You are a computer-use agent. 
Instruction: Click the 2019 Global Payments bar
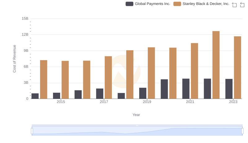[x=143, y=93]
